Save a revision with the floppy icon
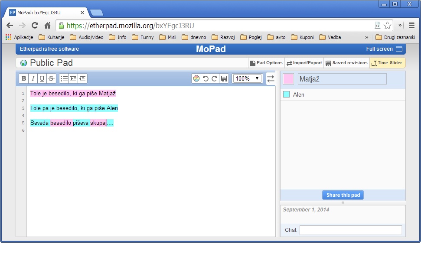The image size is (421, 260). (224, 78)
